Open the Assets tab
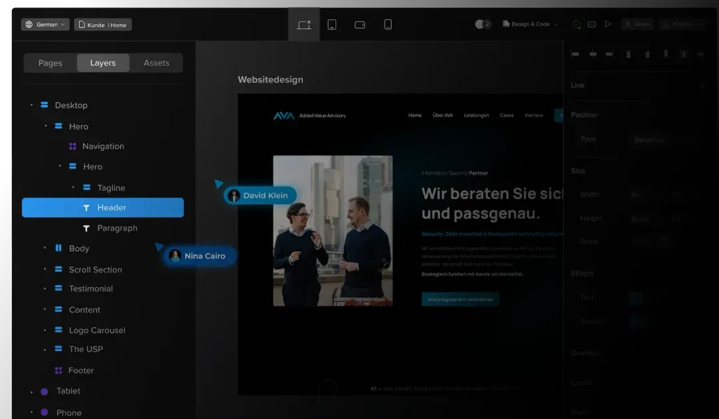Screen dimensions: 719x419 (x=156, y=63)
